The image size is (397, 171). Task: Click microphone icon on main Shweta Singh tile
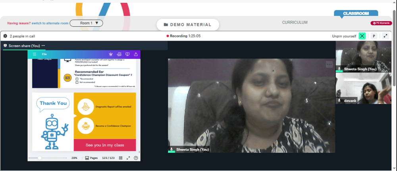[x=172, y=150]
